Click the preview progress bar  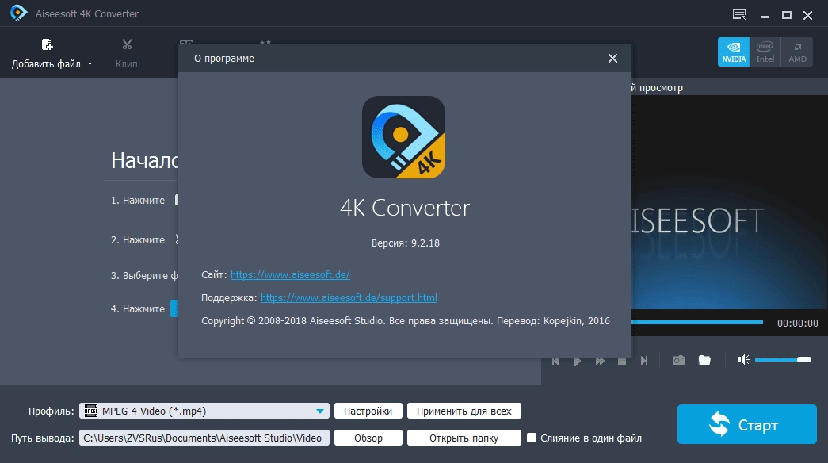pyautogui.click(x=697, y=323)
